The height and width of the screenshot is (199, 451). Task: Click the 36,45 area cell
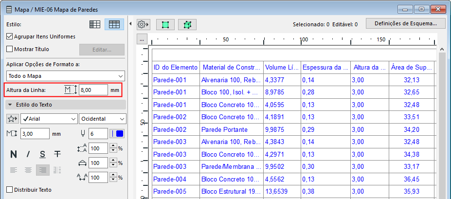point(411,179)
